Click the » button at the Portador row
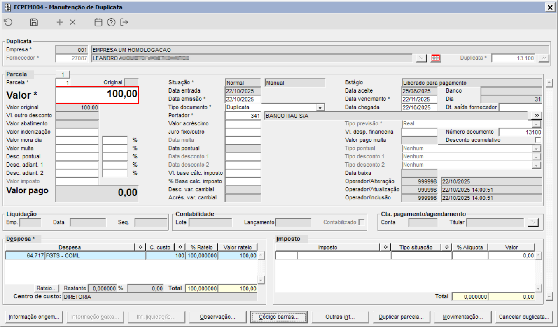 [x=537, y=116]
